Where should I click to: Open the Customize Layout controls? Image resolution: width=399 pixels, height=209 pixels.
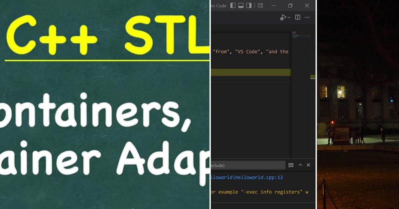(x=260, y=6)
